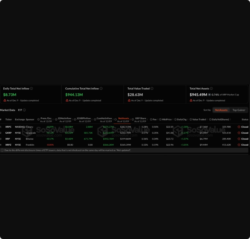This screenshot has width=250, height=239.
Task: Sort table by XRP Share column header
Action: click(140, 118)
